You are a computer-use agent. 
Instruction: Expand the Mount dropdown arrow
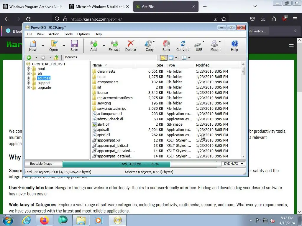220,41
